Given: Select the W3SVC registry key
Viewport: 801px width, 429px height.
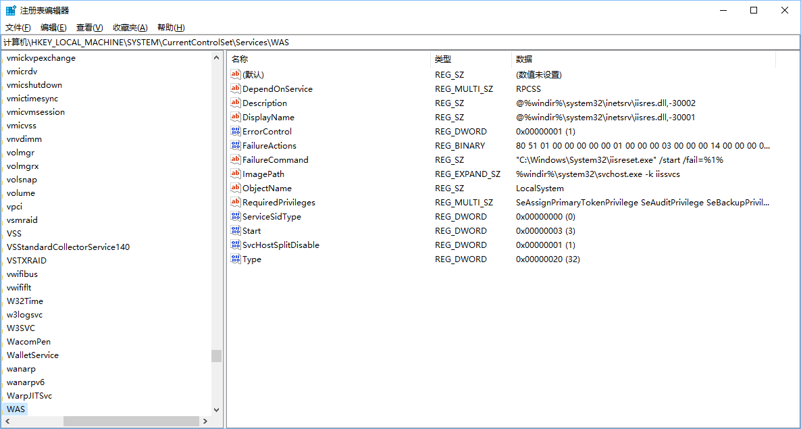Looking at the screenshot, I should [21, 328].
